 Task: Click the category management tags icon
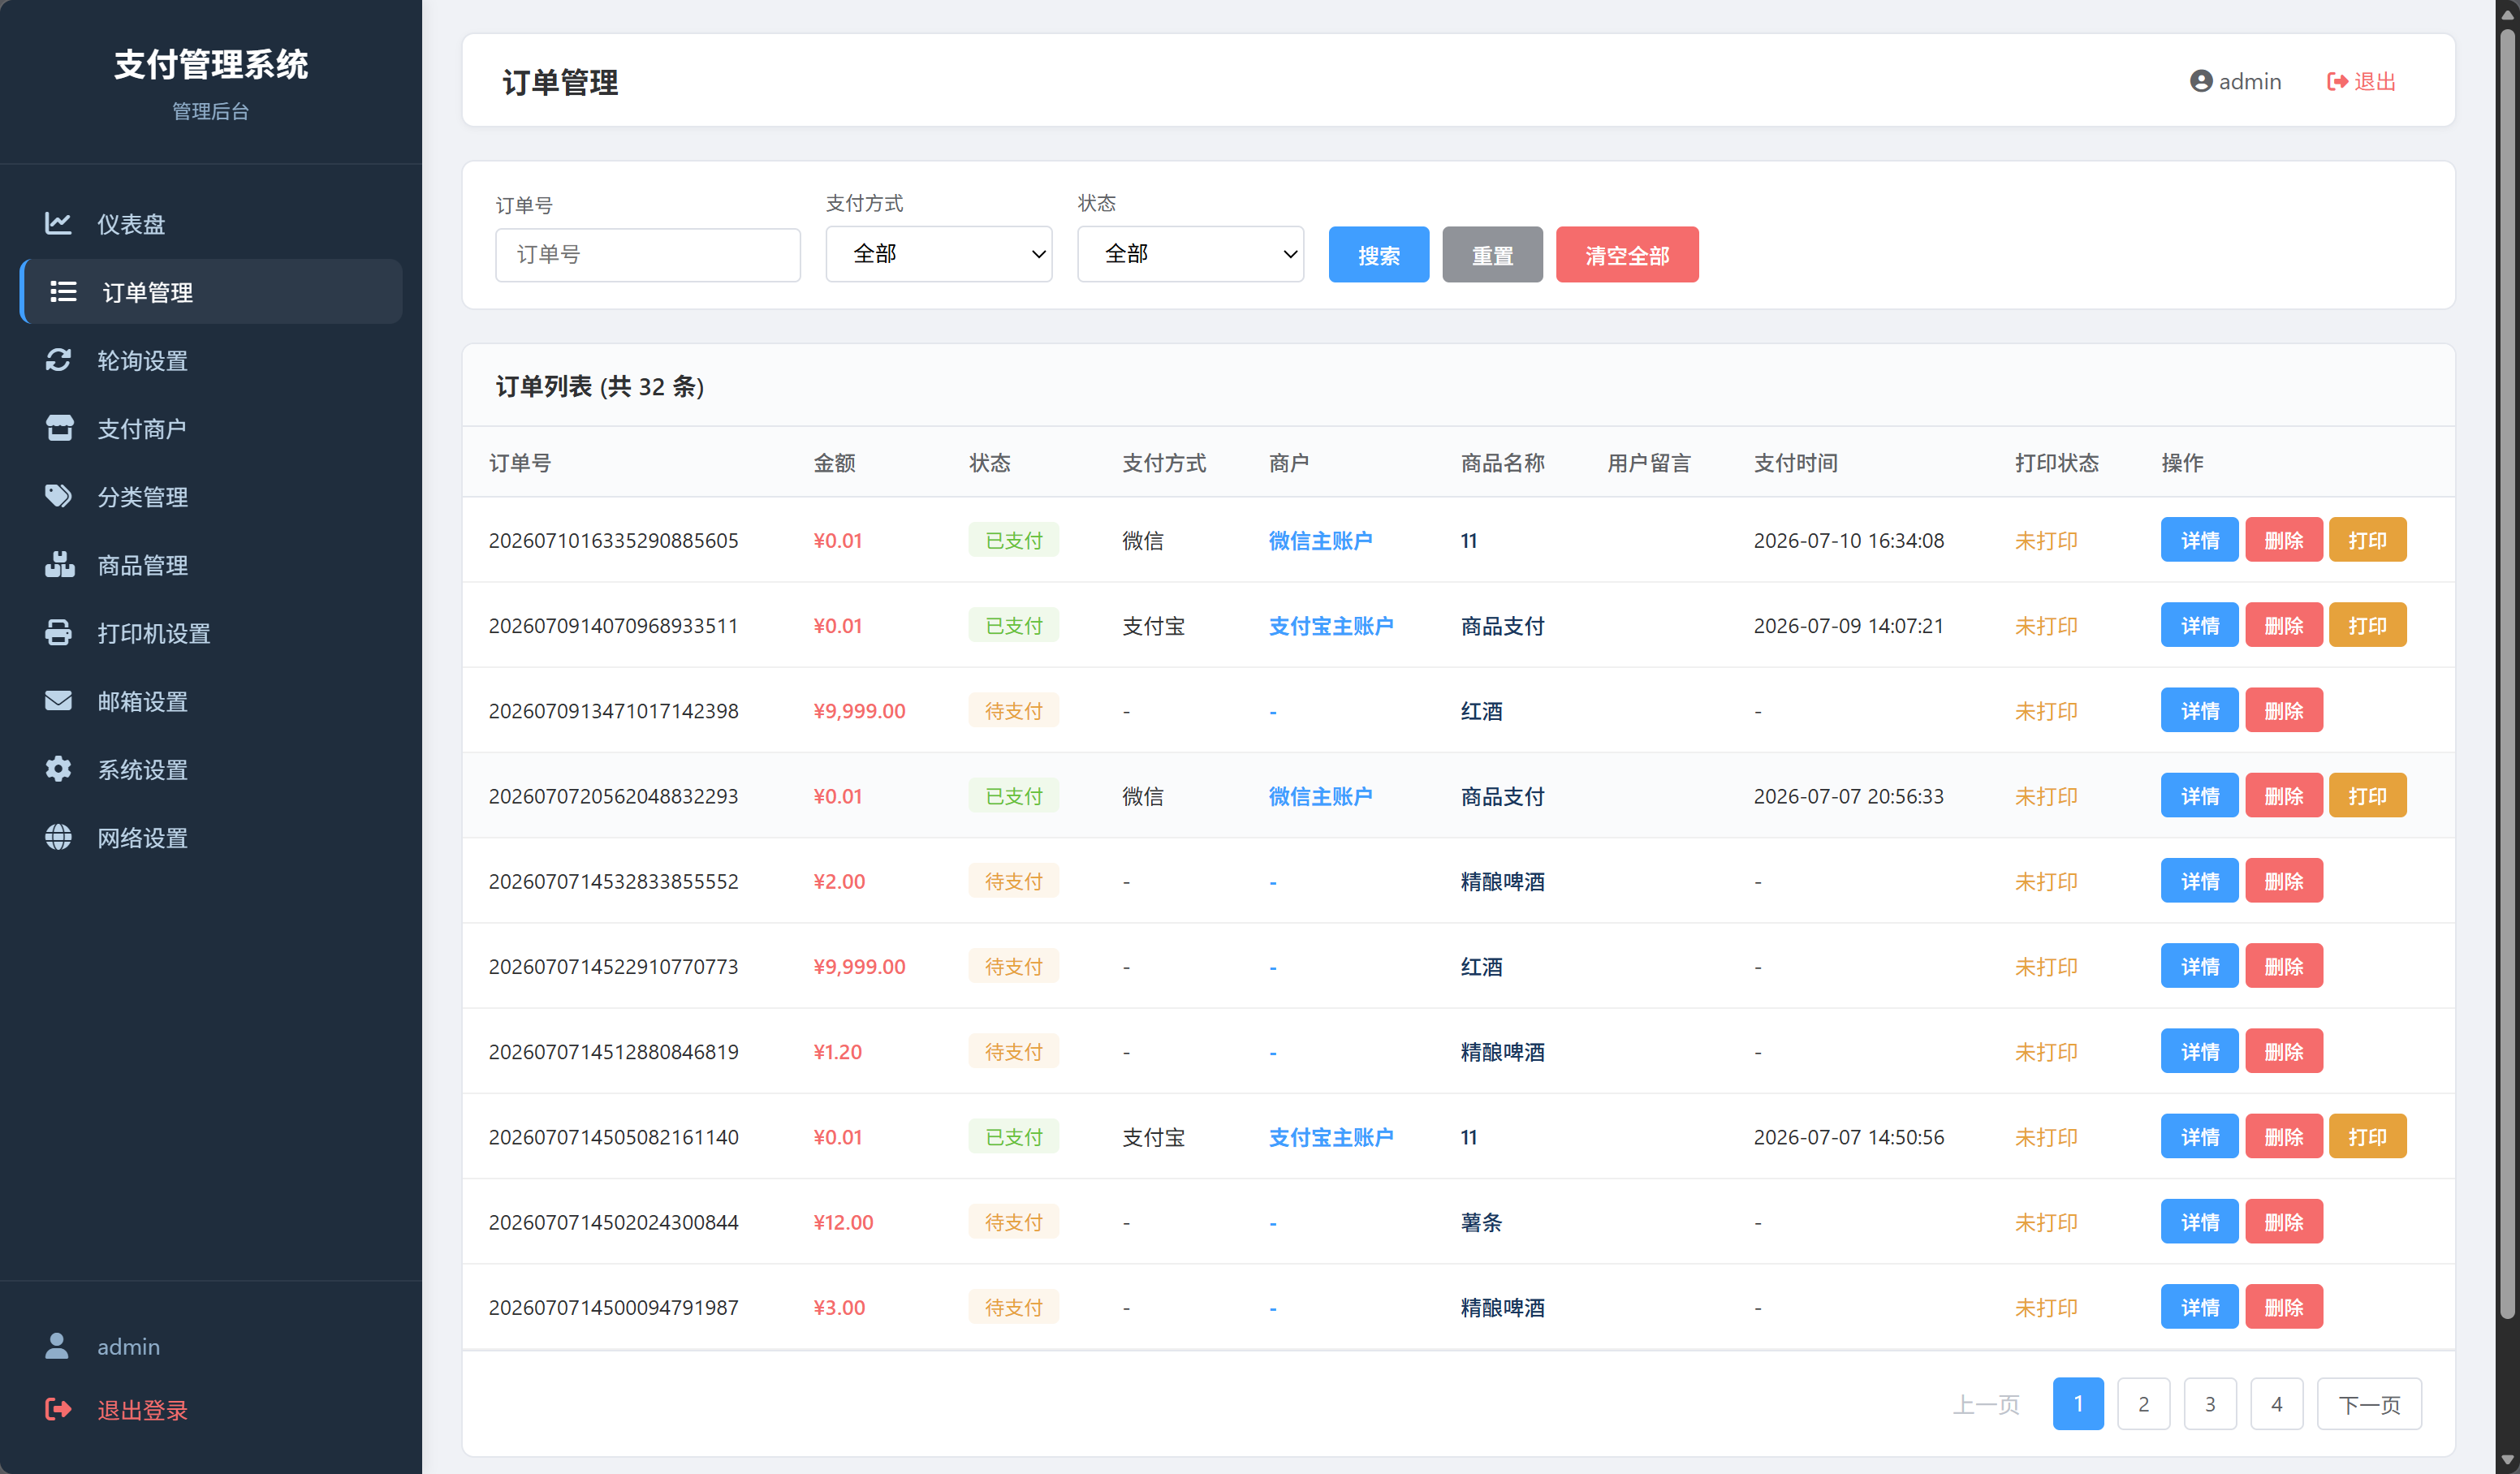pyautogui.click(x=58, y=496)
